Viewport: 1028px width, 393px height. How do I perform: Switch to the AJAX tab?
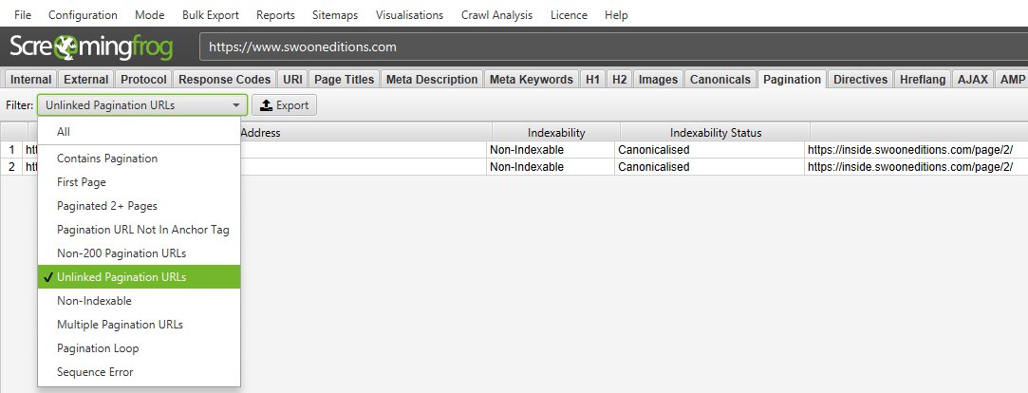973,80
